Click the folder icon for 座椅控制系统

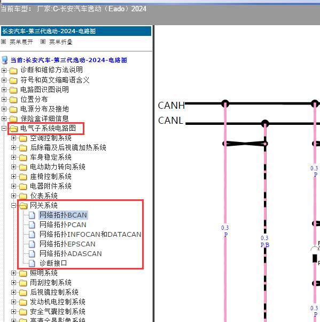[23, 177]
